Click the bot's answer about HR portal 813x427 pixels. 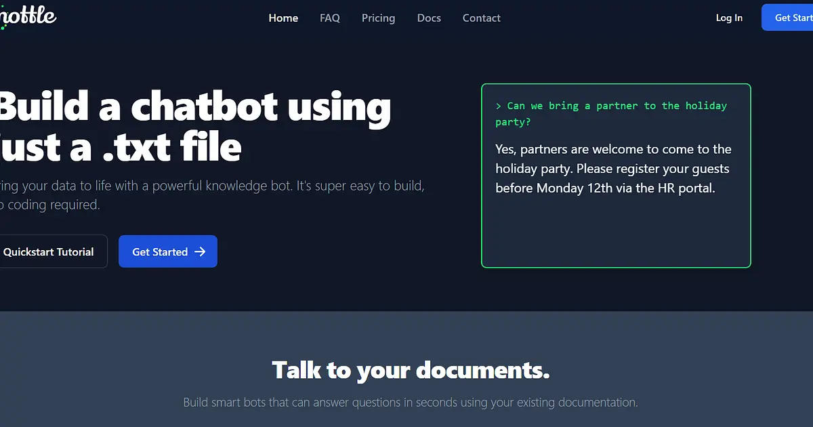coord(613,169)
